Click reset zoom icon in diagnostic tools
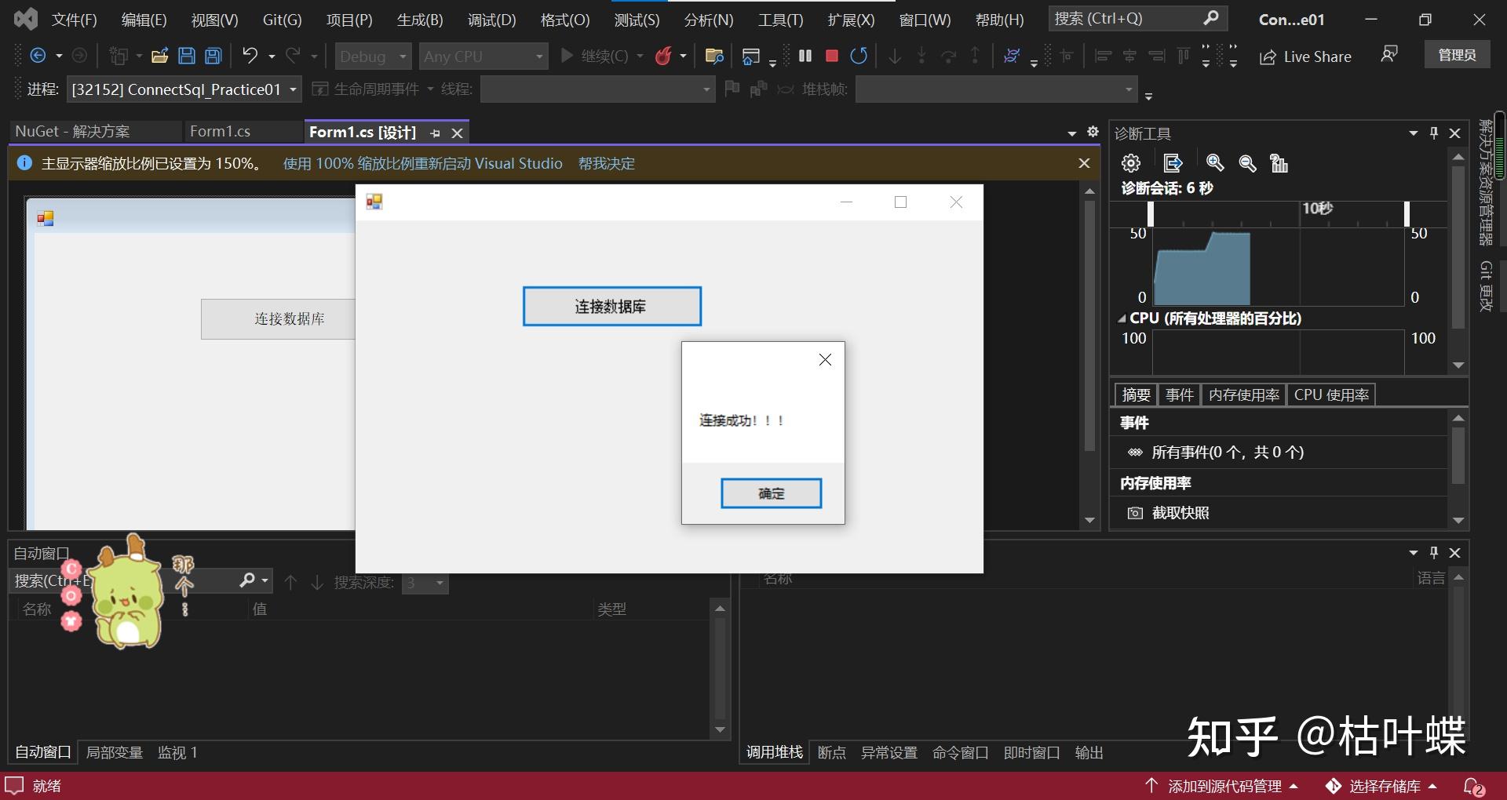The height and width of the screenshot is (800, 1507). coord(1279,163)
